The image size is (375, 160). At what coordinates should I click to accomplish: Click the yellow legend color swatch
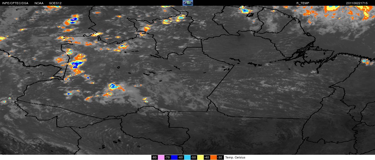coord(200,157)
